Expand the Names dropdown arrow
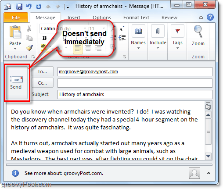Image resolution: width=223 pixels, height=189 pixels. tap(138, 48)
